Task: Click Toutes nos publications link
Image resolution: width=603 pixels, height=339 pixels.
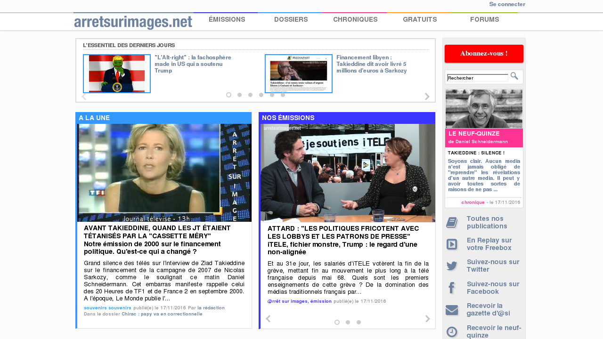Action: (487, 222)
